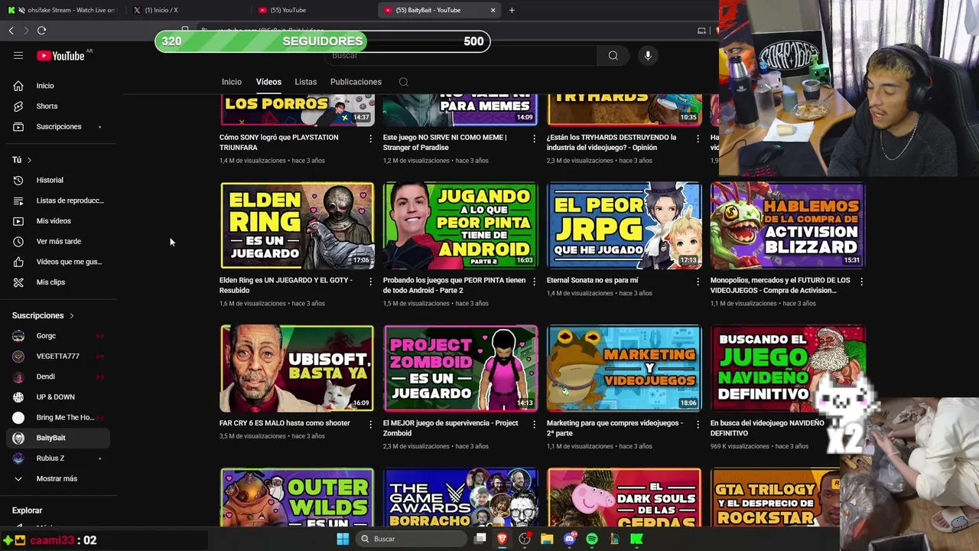The width and height of the screenshot is (979, 551).
Task: Close the BaityBait - YouTube tab
Action: pyautogui.click(x=493, y=10)
